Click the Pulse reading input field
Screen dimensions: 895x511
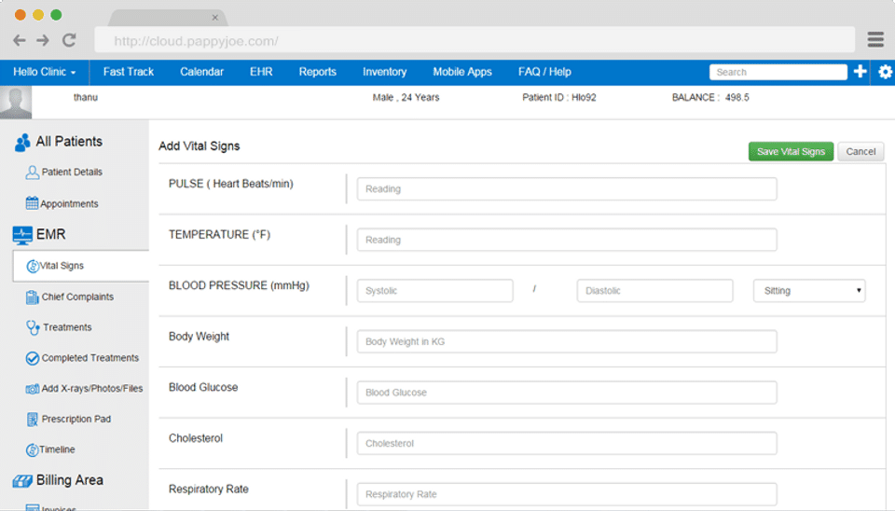(567, 189)
